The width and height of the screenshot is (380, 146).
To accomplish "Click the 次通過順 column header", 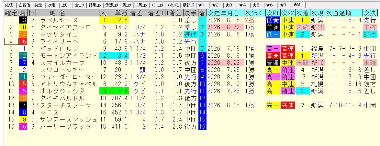I will pos(344,13).
